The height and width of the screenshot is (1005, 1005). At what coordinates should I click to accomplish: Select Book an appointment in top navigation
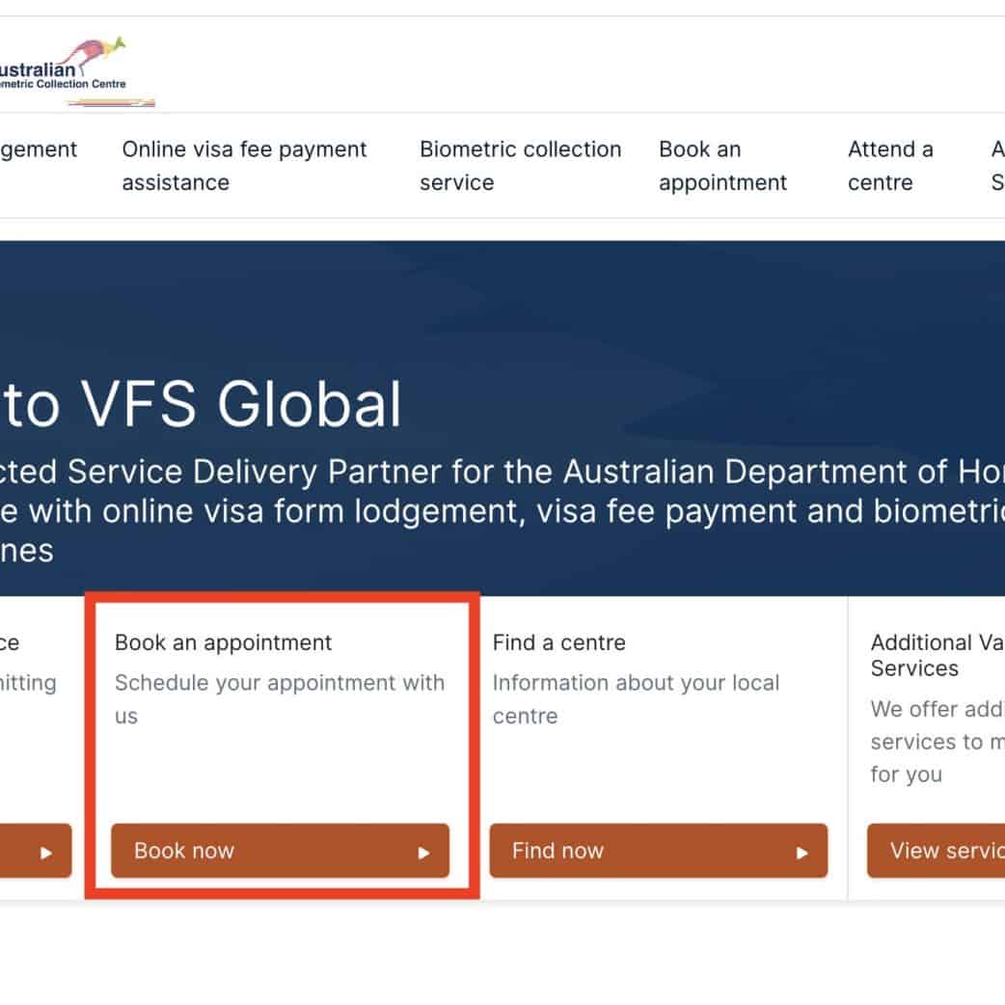click(x=722, y=166)
